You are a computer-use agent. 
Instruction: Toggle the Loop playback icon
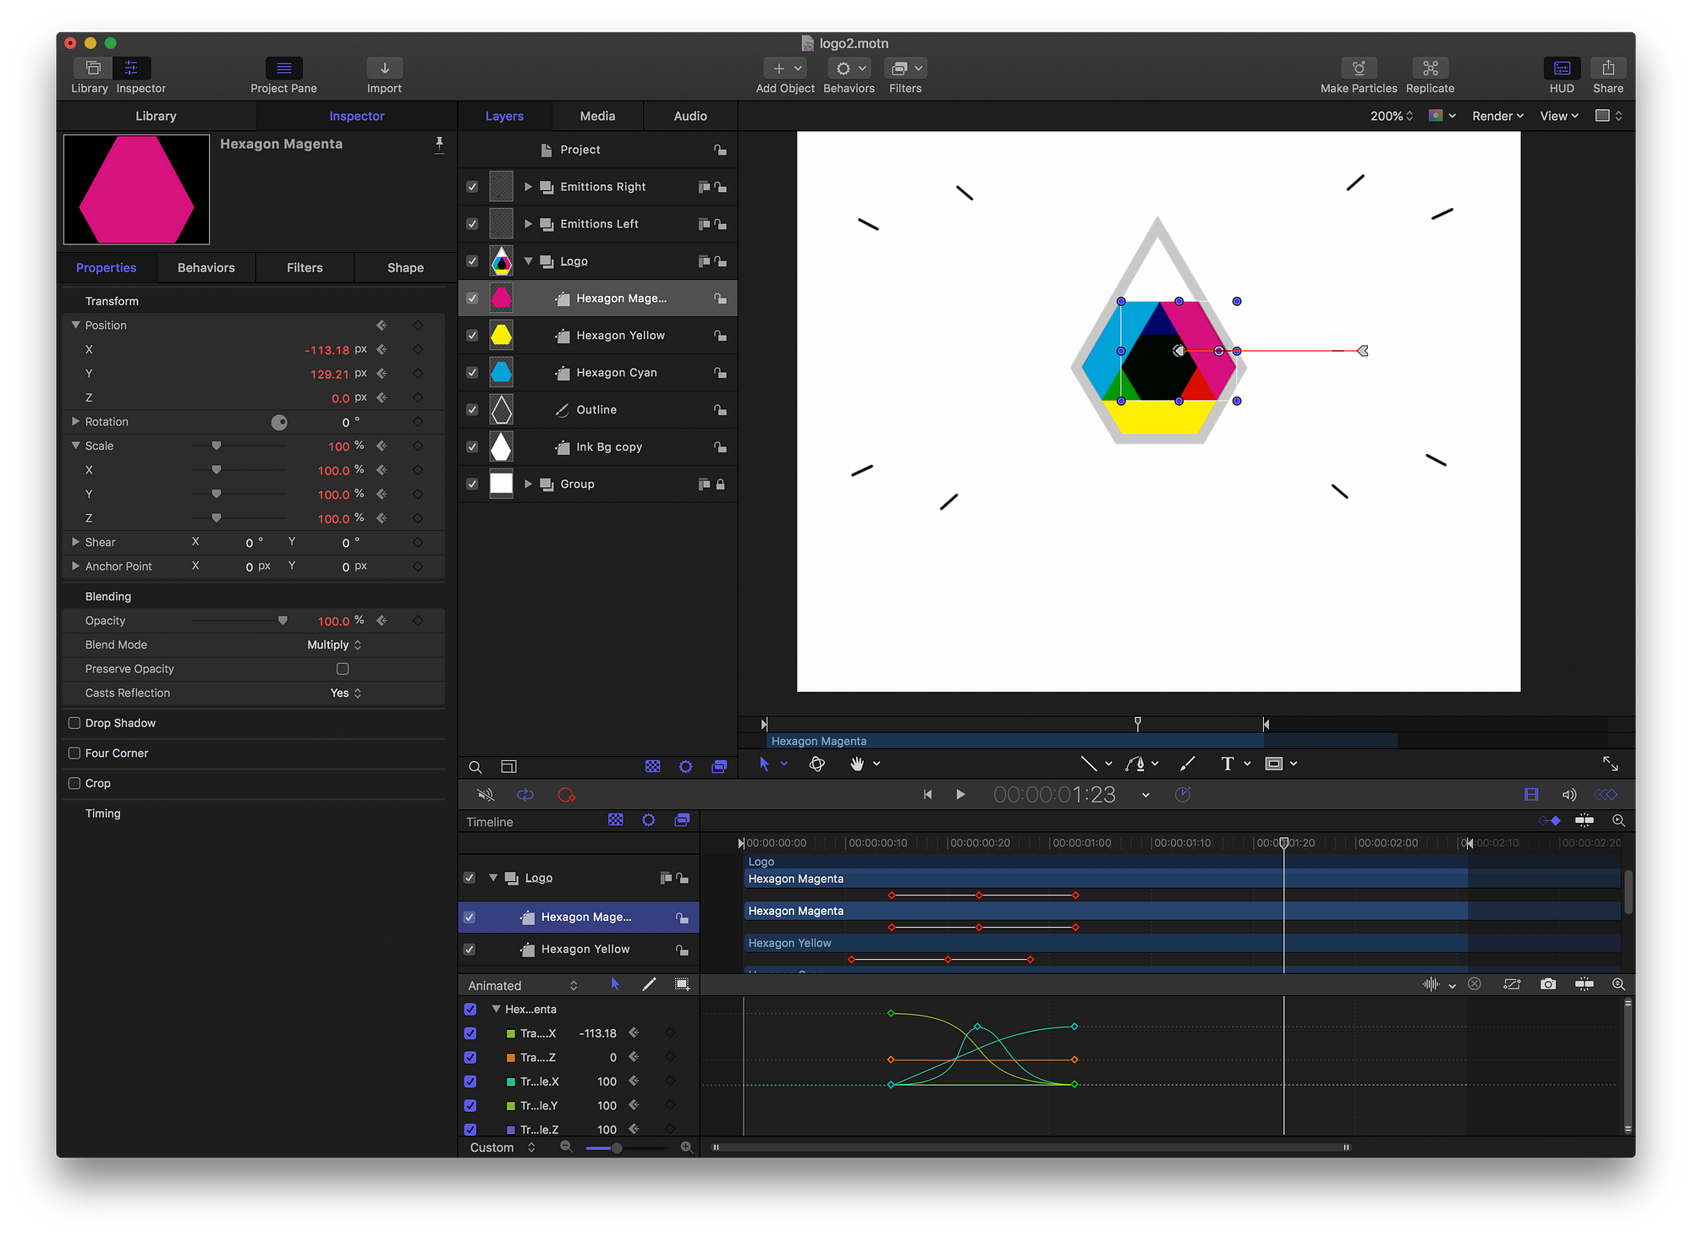point(525,795)
